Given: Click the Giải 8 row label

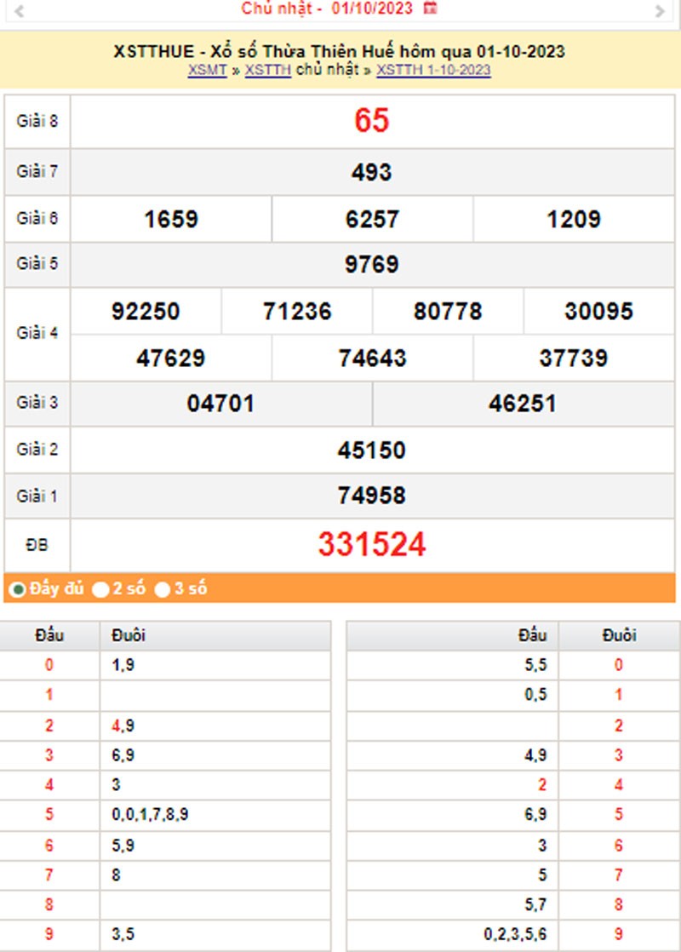Looking at the screenshot, I should [x=37, y=122].
